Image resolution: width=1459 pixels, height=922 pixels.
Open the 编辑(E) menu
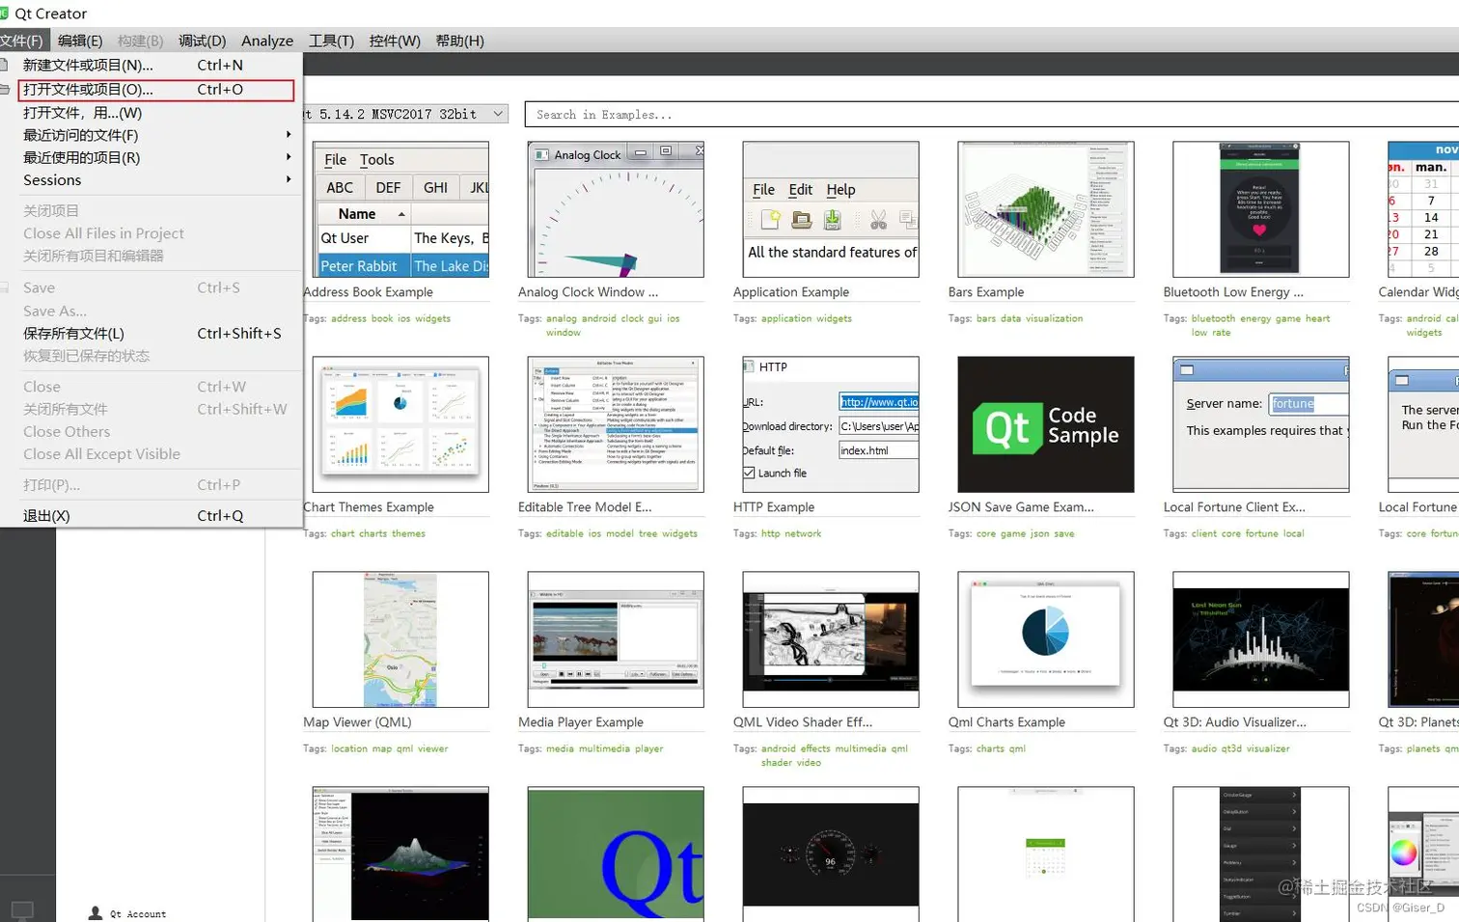click(x=80, y=41)
